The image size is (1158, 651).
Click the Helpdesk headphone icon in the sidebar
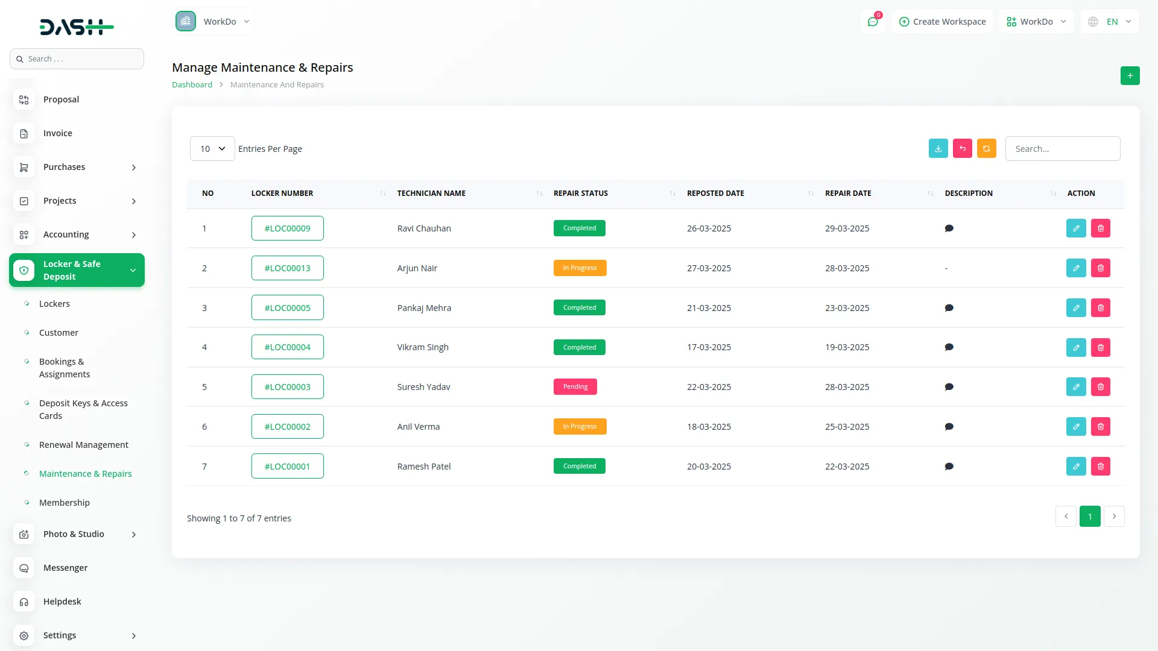24,602
